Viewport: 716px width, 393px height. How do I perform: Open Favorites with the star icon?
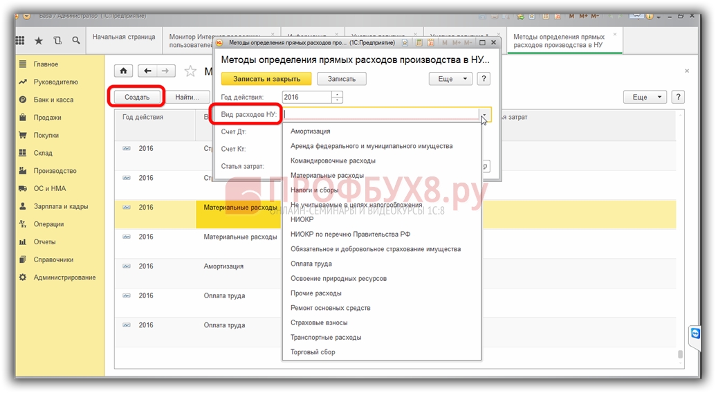pos(39,41)
